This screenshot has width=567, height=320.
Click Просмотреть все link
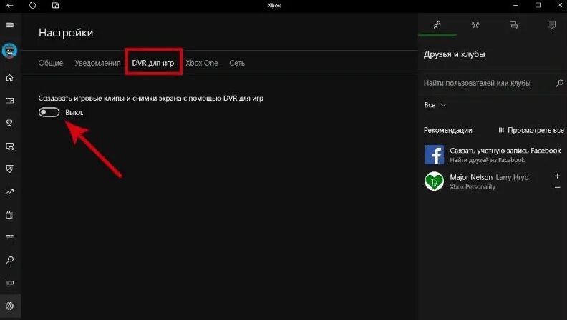[530, 130]
